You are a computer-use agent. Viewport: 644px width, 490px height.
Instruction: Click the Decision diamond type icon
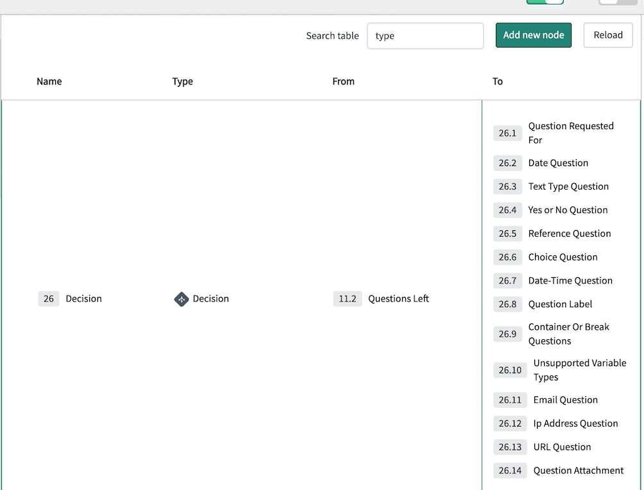182,299
